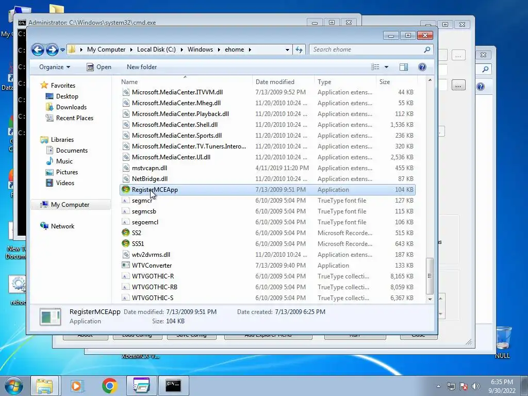This screenshot has height=396, width=528.
Task: Open the view options dropdown arrow
Action: (x=386, y=67)
